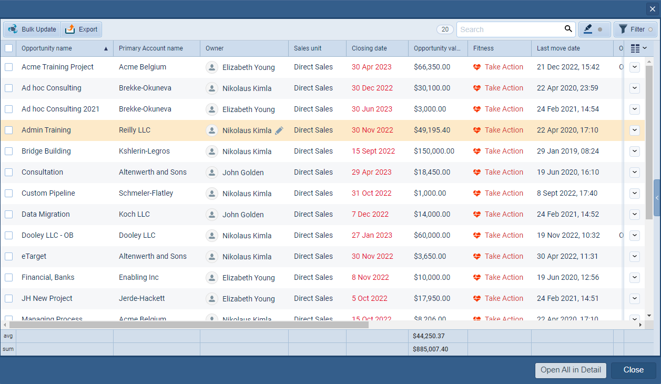The image size is (661, 384).
Task: Click Take Action heart icon for Consultation
Action: pos(477,173)
